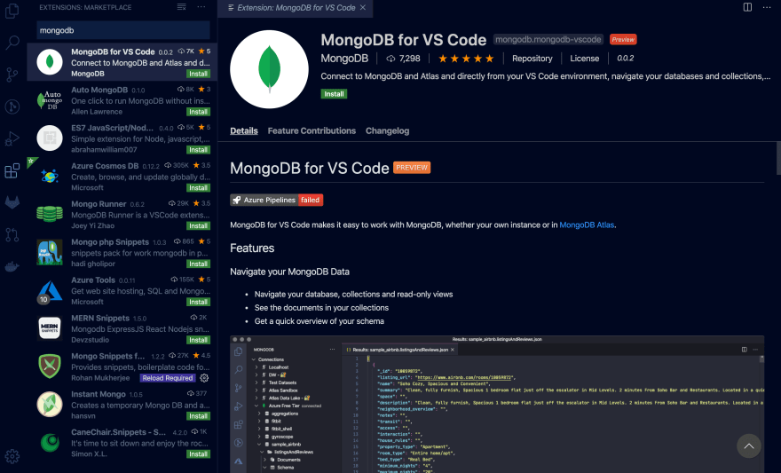Click the five-star rating in header
The height and width of the screenshot is (473, 781).
coord(466,59)
